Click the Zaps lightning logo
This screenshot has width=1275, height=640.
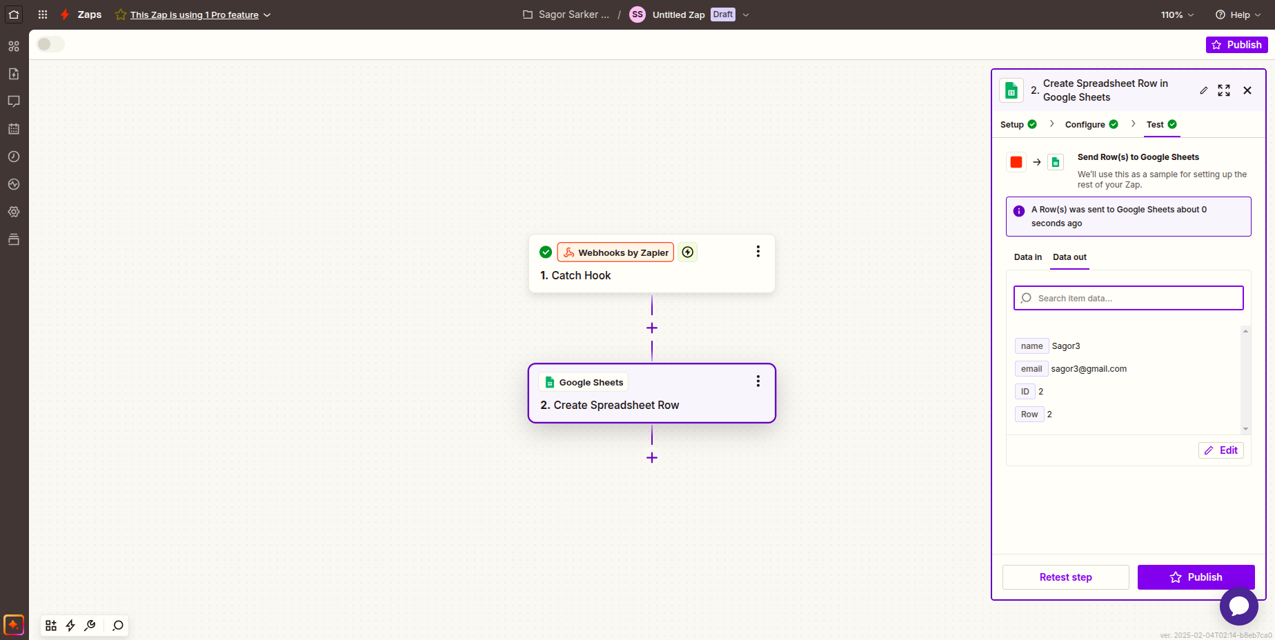(65, 14)
